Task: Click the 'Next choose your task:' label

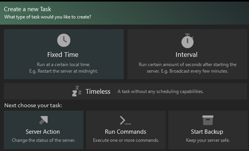Action: coord(33,105)
